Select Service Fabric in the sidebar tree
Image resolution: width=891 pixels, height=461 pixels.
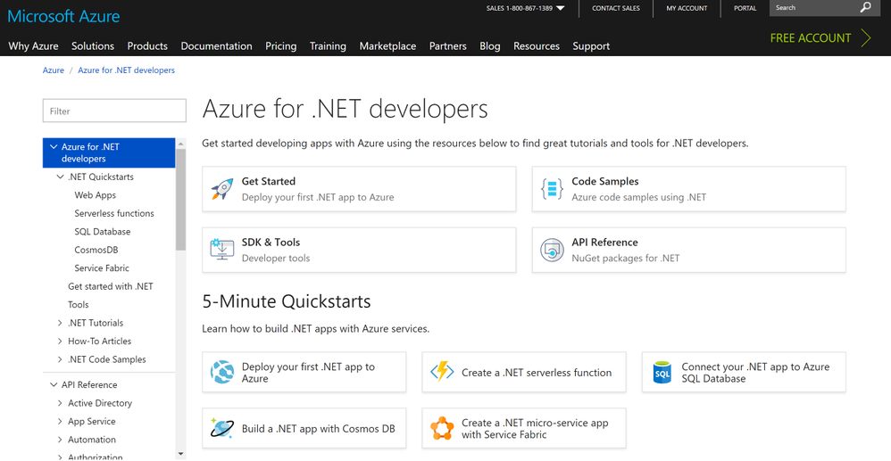tap(102, 268)
